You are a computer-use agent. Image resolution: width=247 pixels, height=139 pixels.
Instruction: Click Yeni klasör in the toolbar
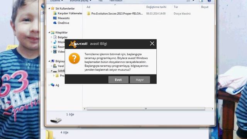click(x=116, y=1)
